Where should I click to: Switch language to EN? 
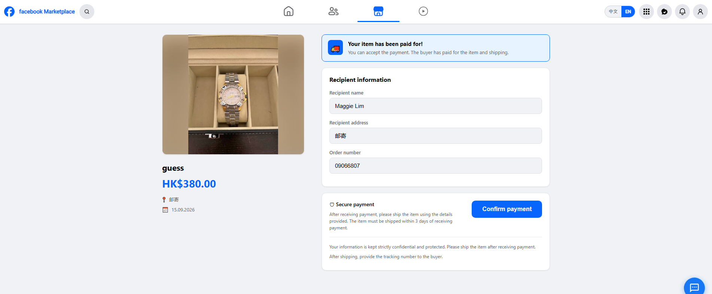(628, 12)
